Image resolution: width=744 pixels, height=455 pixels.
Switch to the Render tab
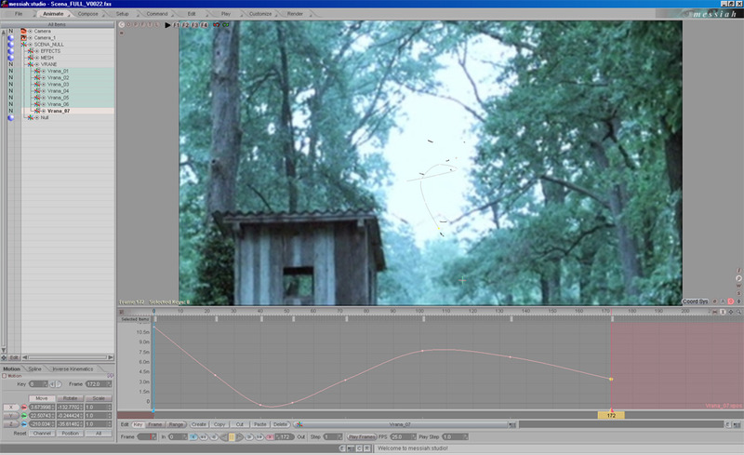[x=295, y=14]
